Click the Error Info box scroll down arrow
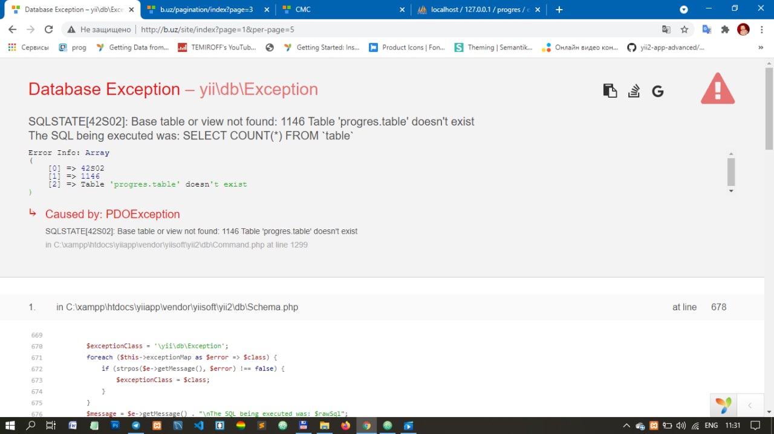The image size is (774, 434). [731, 191]
